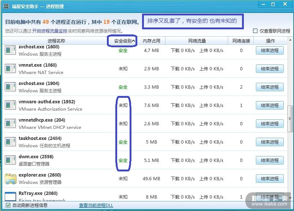
Task: Click VMware VMnet DHCP service description
Action: pos(50,127)
